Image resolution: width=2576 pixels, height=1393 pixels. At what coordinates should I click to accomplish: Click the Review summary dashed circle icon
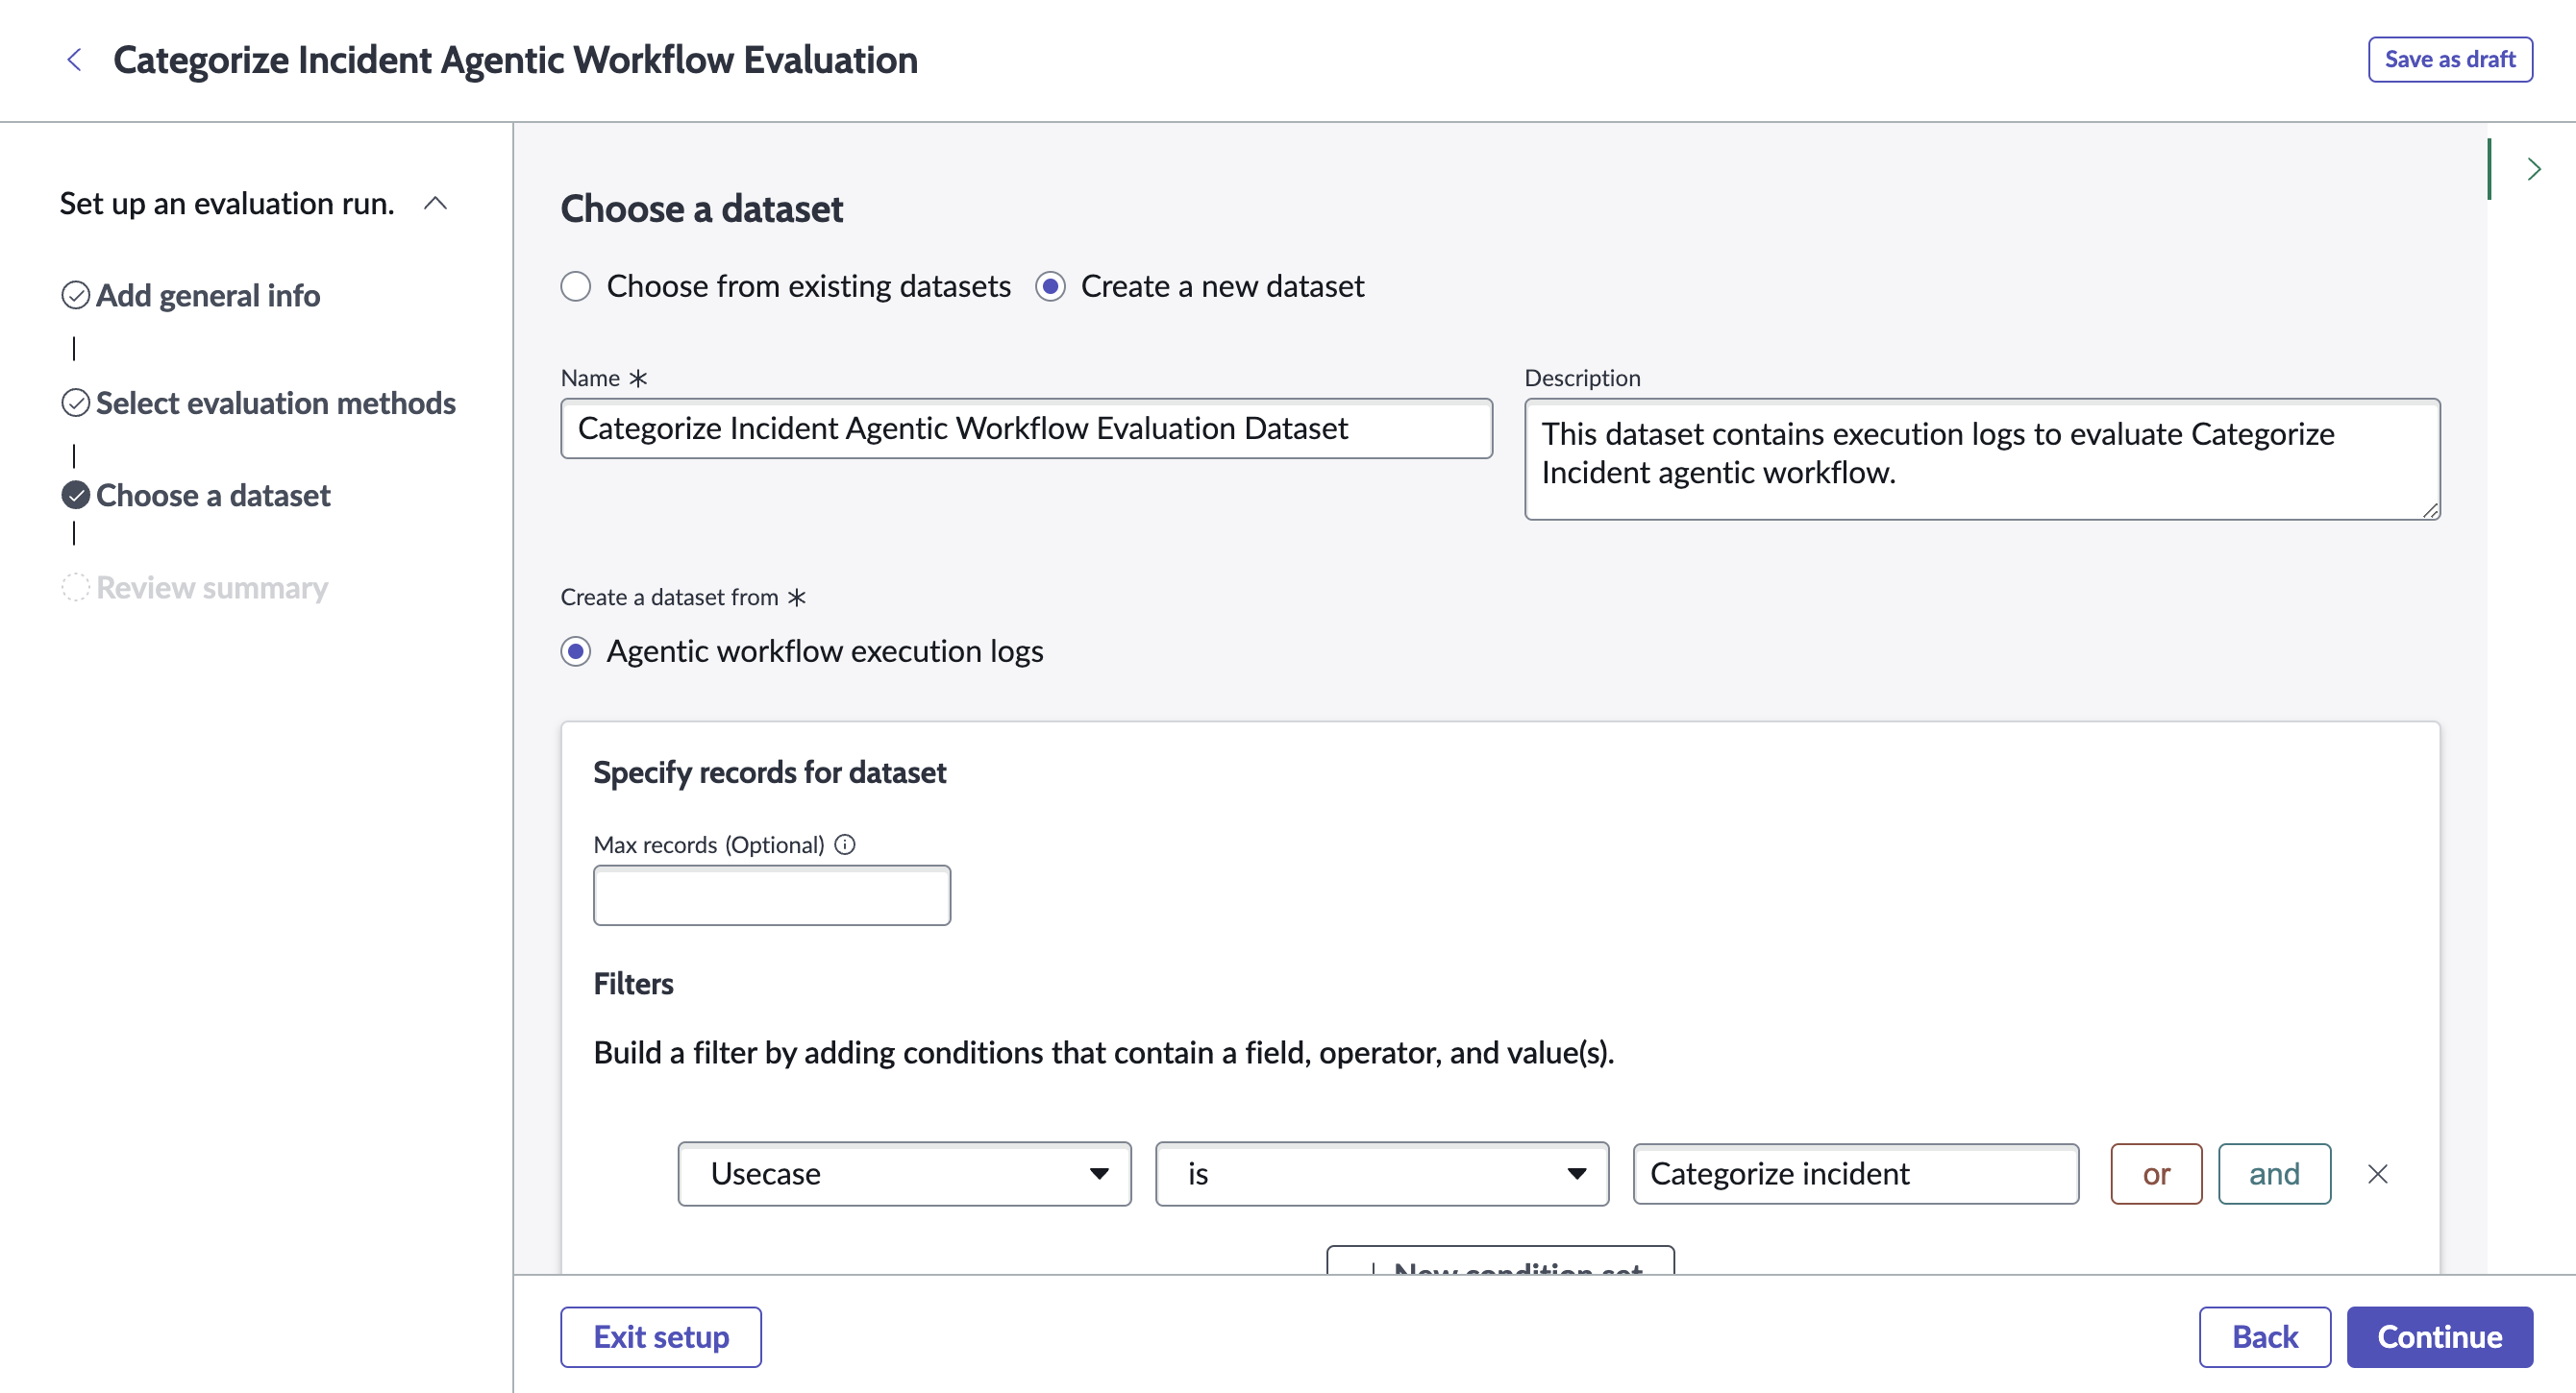tap(76, 588)
